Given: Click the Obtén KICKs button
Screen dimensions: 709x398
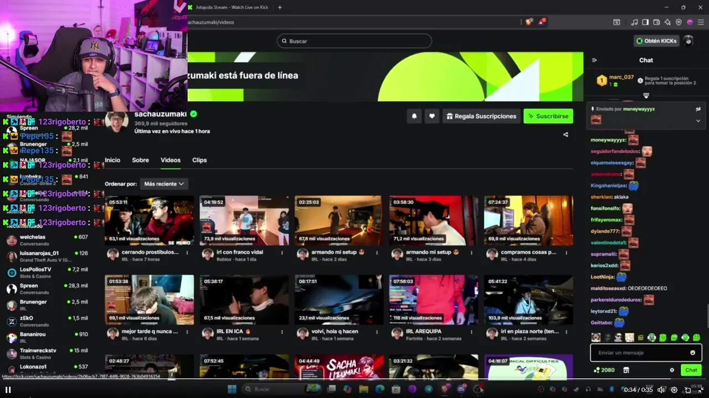Looking at the screenshot, I should (x=656, y=41).
